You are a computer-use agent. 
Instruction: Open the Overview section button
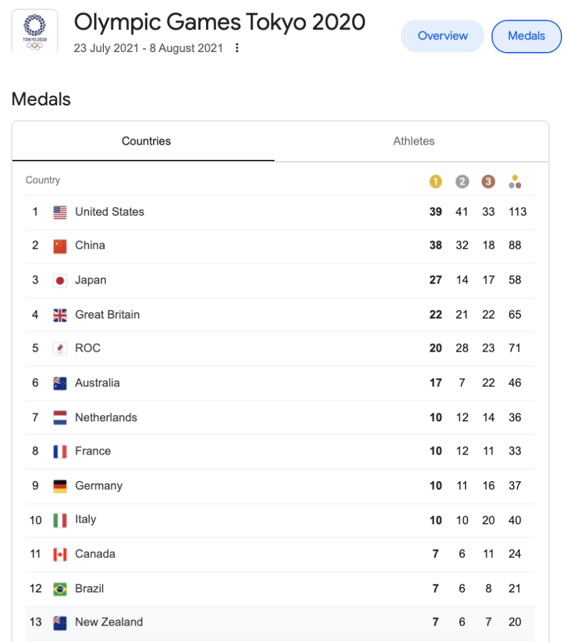[x=442, y=36]
